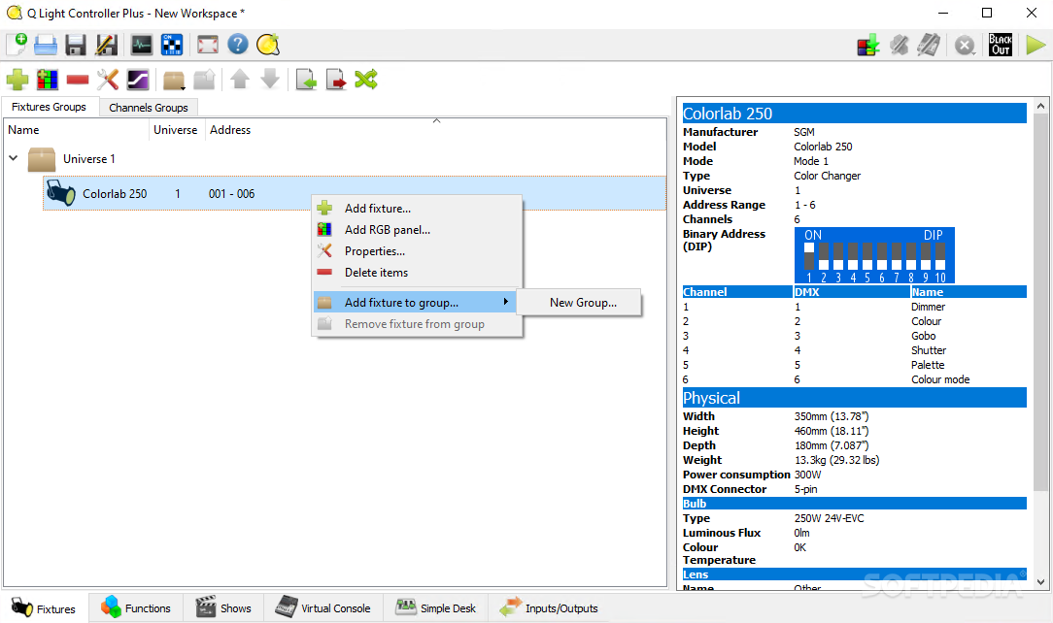1053x623 pixels.
Task: Click the info panel scroll up arrow
Action: click(x=1040, y=106)
